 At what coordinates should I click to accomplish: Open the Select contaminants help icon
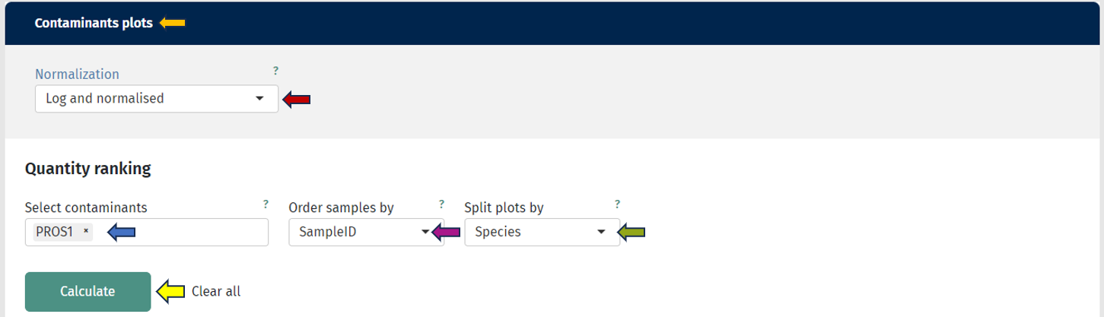[266, 204]
